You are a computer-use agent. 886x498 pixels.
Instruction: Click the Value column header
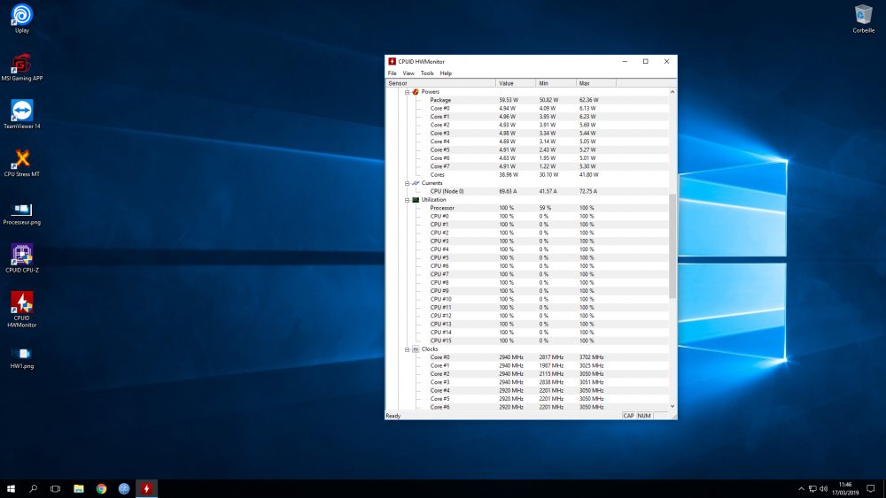point(516,83)
